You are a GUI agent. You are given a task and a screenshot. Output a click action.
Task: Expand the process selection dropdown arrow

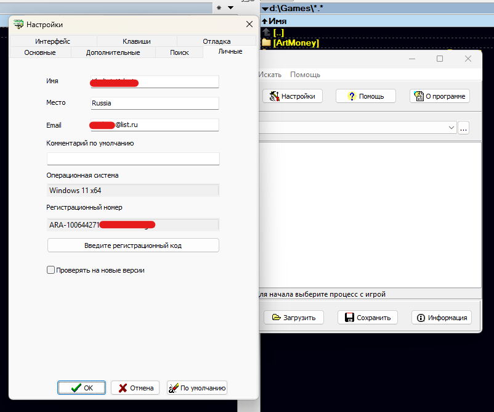coord(451,128)
